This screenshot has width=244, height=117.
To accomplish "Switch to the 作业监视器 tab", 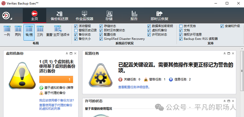I will tap(84, 16).
